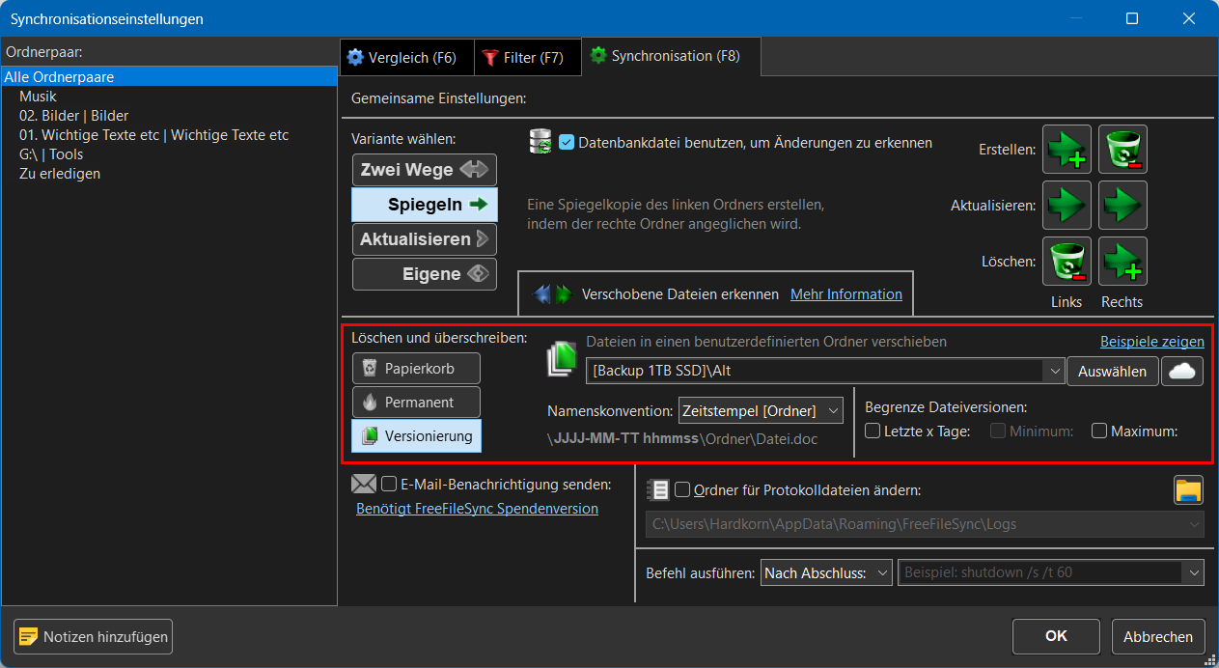The width and height of the screenshot is (1219, 668).
Task: Click the log list icon beside Protokolldateien
Action: [657, 490]
